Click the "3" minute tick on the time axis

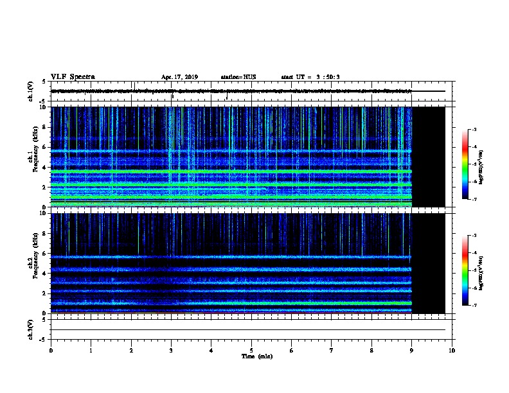[x=171, y=351]
